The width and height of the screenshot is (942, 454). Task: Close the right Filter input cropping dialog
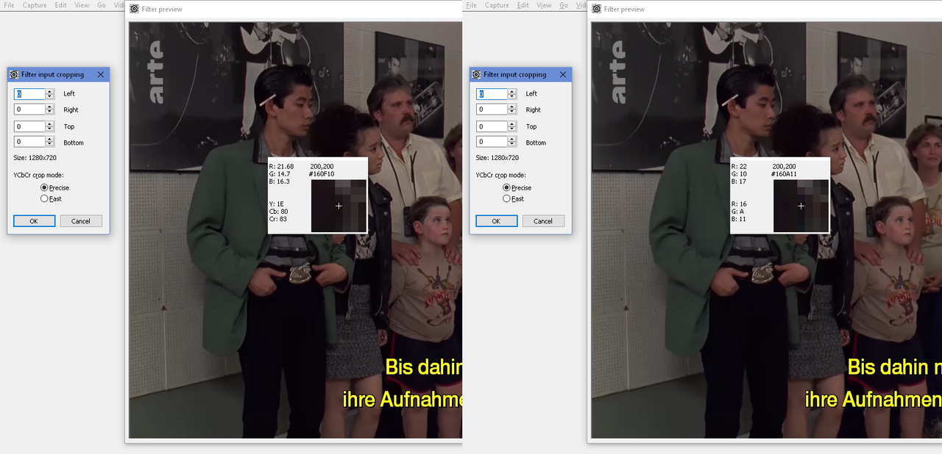[563, 74]
